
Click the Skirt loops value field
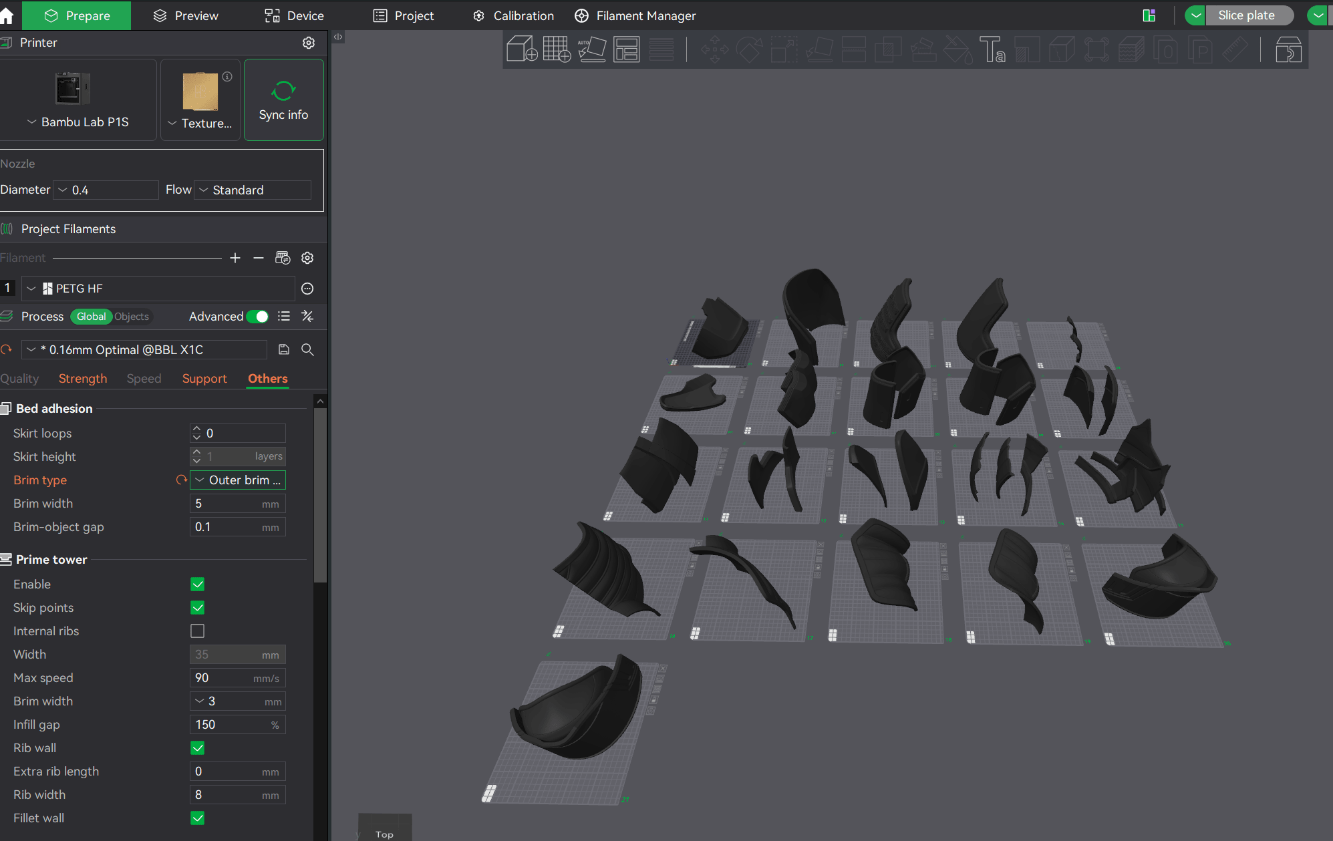pos(238,434)
